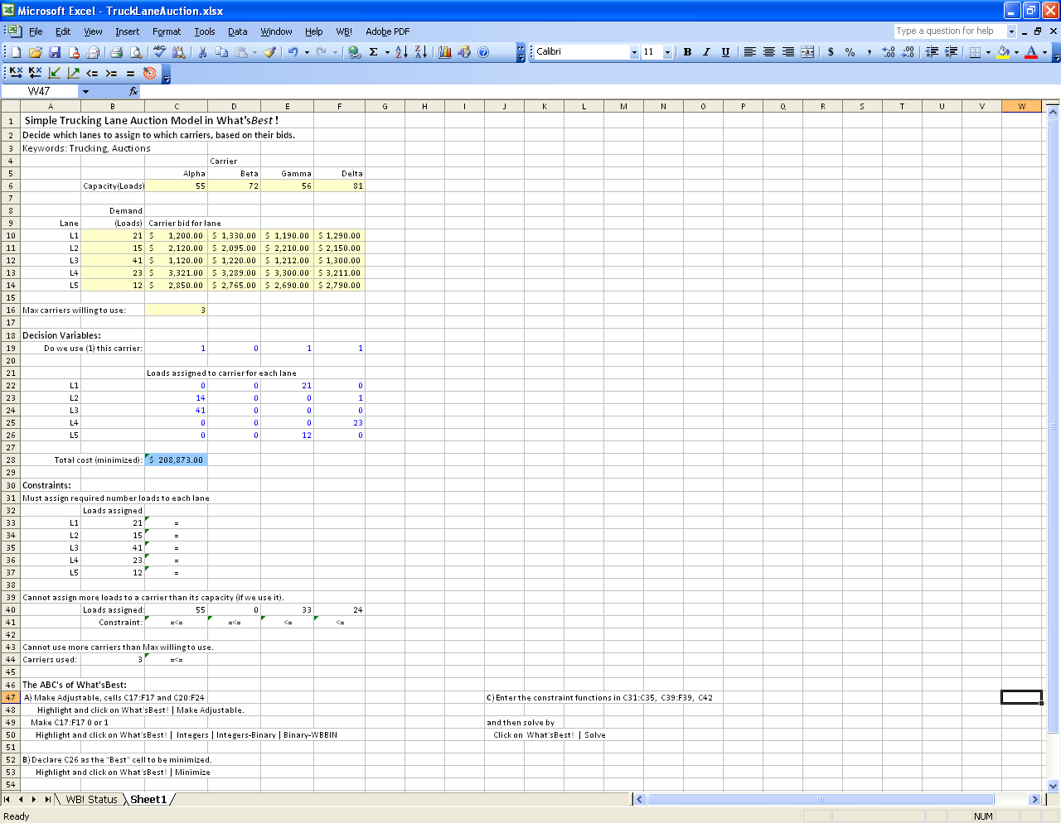This screenshot has height=823, width=1061.
Task: Click What'sBest Make Adjustable icon
Action: click(x=16, y=73)
